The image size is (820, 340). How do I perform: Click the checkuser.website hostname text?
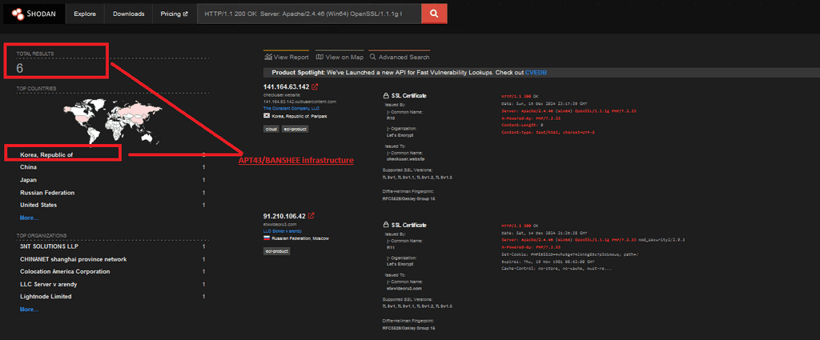click(278, 94)
